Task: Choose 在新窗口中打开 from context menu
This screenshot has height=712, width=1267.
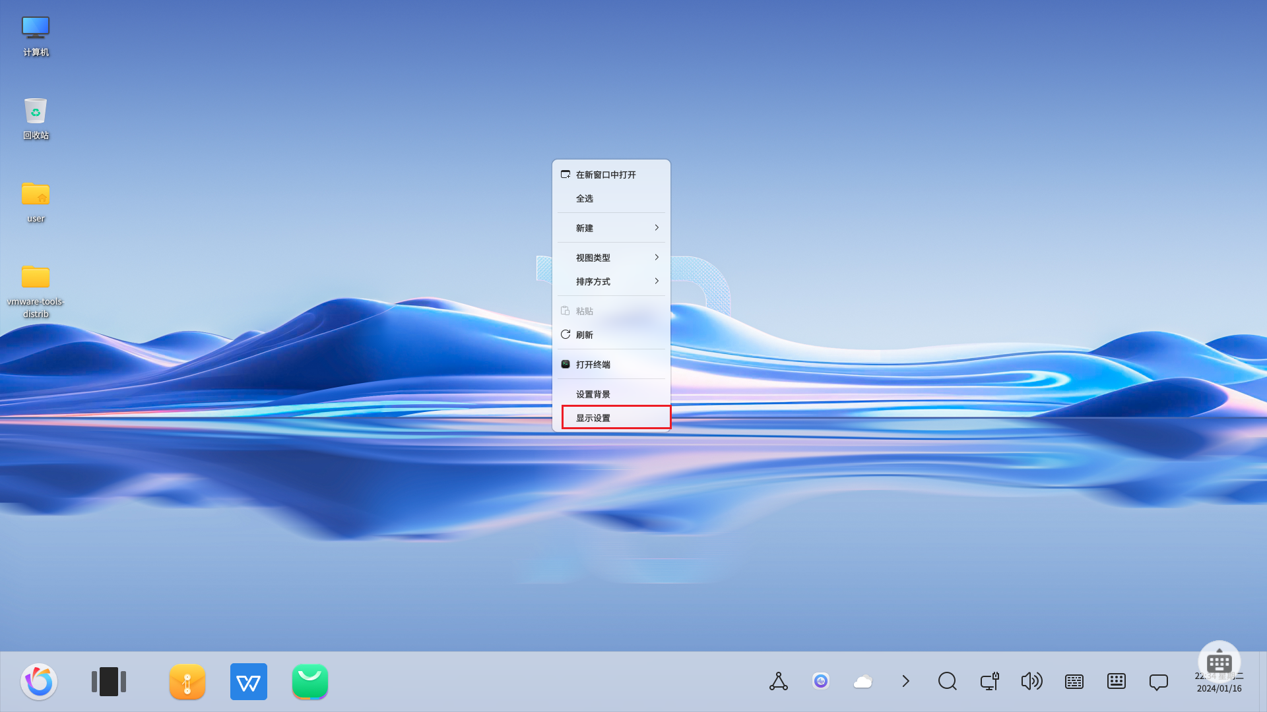Action: coord(611,175)
